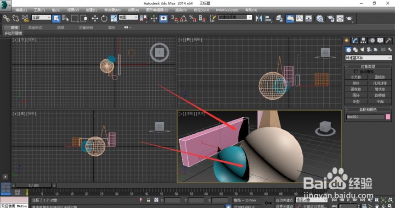Toggle Percent Snap icon
395x208 pixels.
[x=193, y=18]
